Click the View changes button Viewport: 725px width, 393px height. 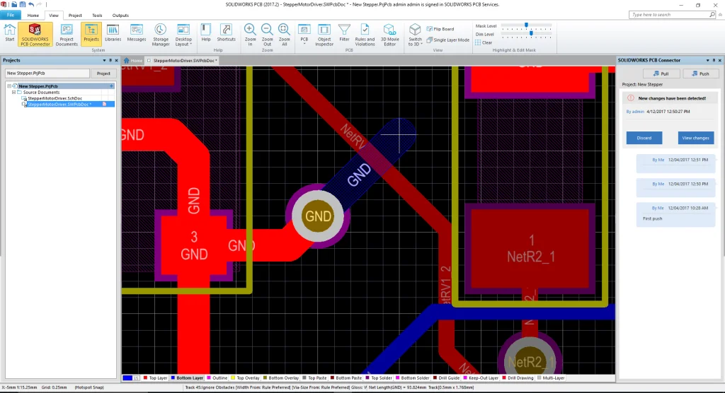[x=695, y=138]
